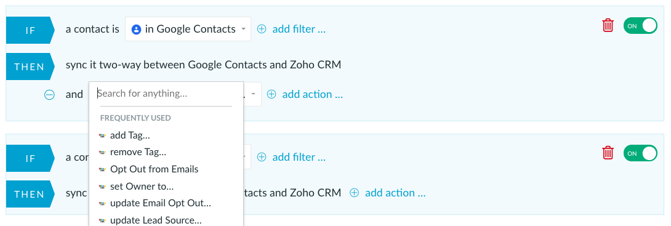Click 'add filter ...' link in first rule
671x226 pixels.
coord(299,29)
